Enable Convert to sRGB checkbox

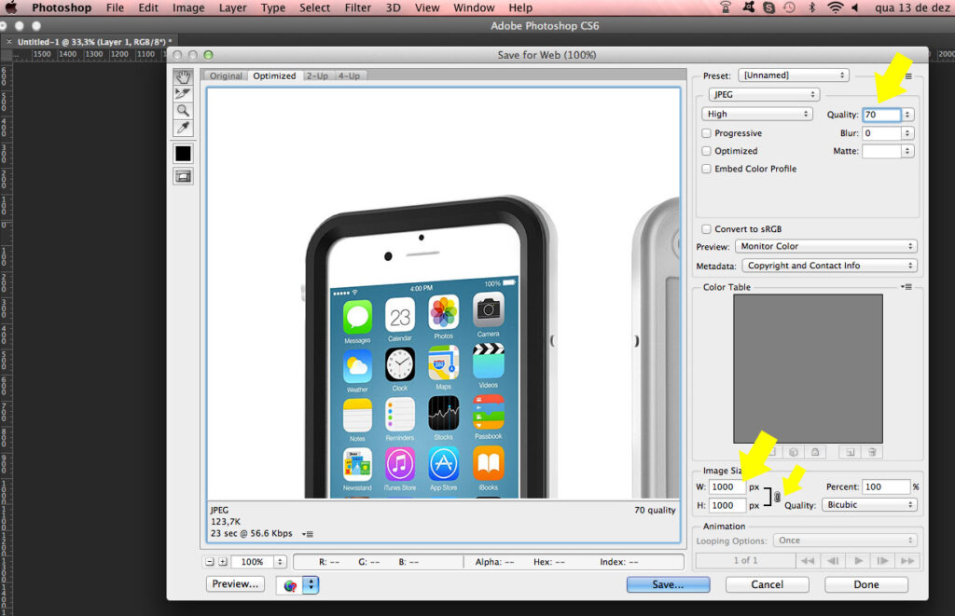[x=707, y=229]
